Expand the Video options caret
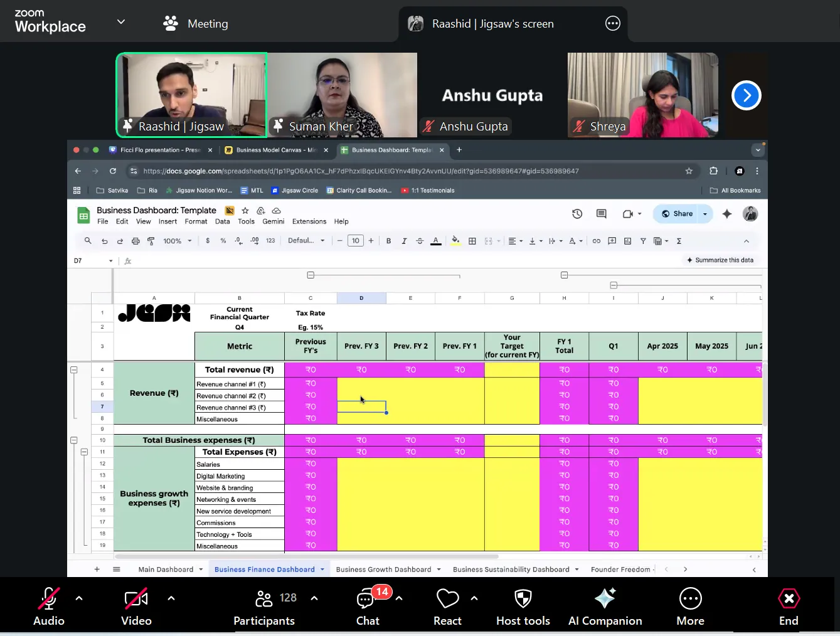Image resolution: width=840 pixels, height=636 pixels. pyautogui.click(x=171, y=598)
